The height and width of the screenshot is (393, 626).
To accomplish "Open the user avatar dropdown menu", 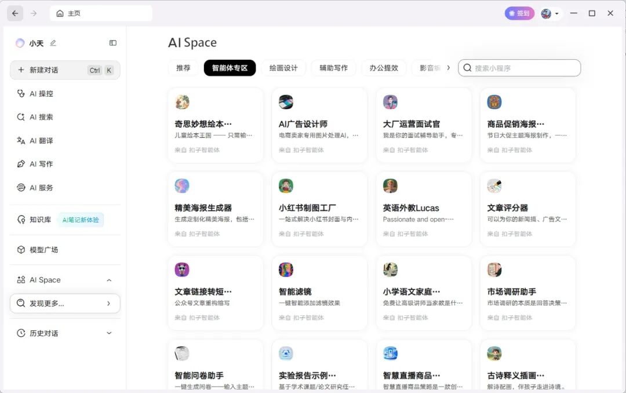I will 551,13.
